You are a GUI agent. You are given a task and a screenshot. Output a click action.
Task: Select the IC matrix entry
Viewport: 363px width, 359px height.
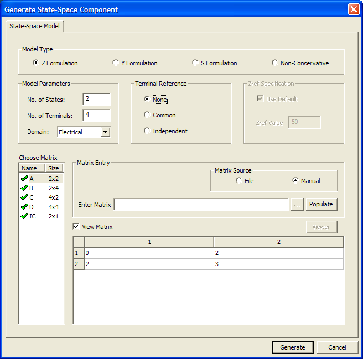point(32,216)
